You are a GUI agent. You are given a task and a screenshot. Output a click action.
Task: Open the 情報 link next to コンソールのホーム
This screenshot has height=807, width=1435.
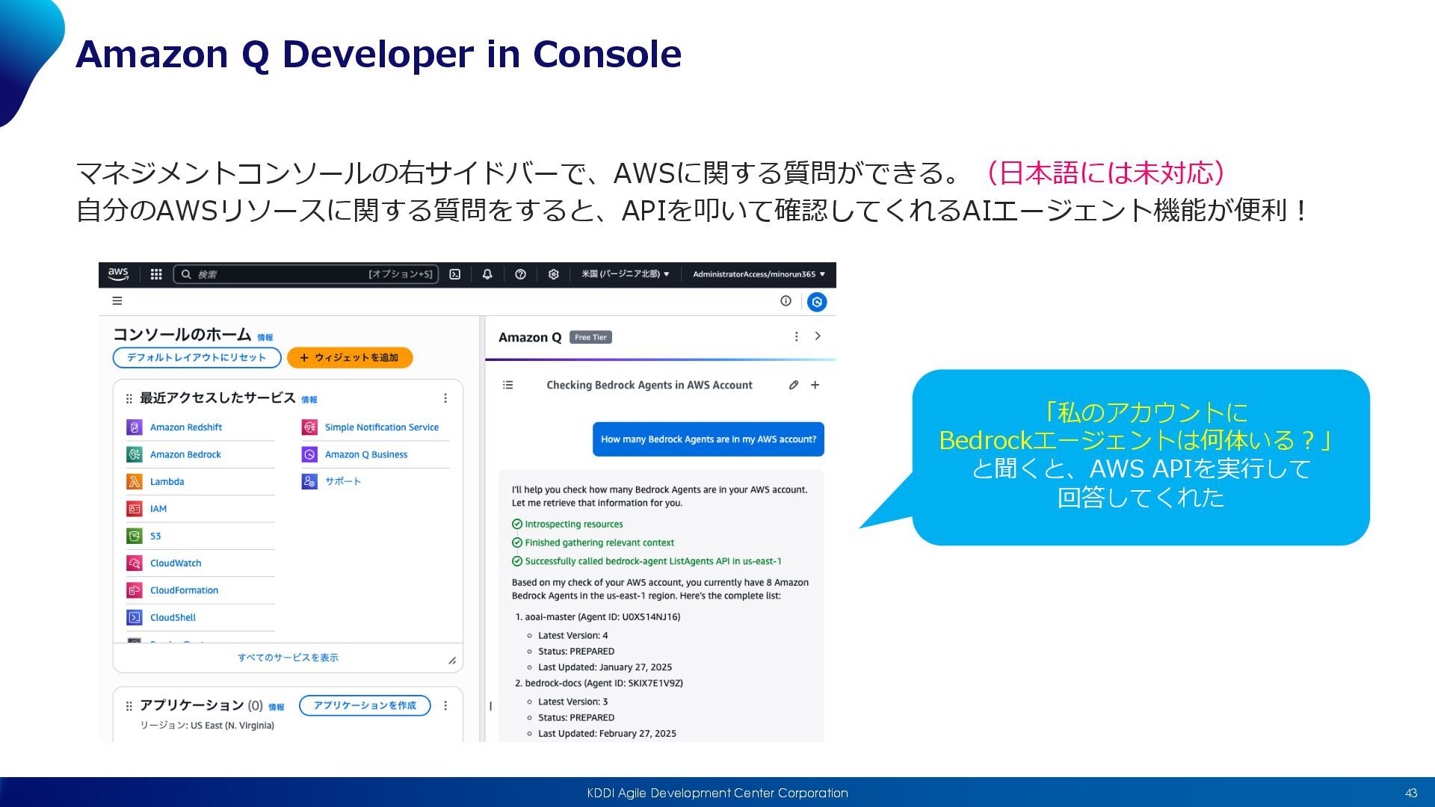(x=265, y=338)
